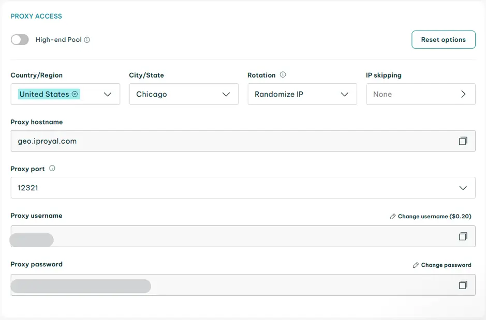Screen dimensions: 486x320
Task: Click the pencil icon beside Change password
Action: coord(416,265)
